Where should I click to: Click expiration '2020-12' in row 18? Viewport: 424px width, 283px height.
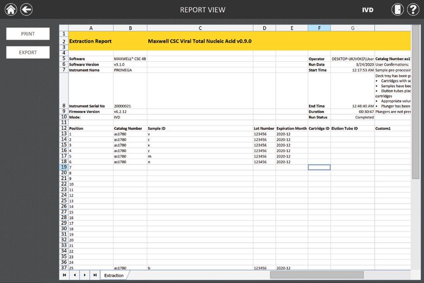pos(292,162)
